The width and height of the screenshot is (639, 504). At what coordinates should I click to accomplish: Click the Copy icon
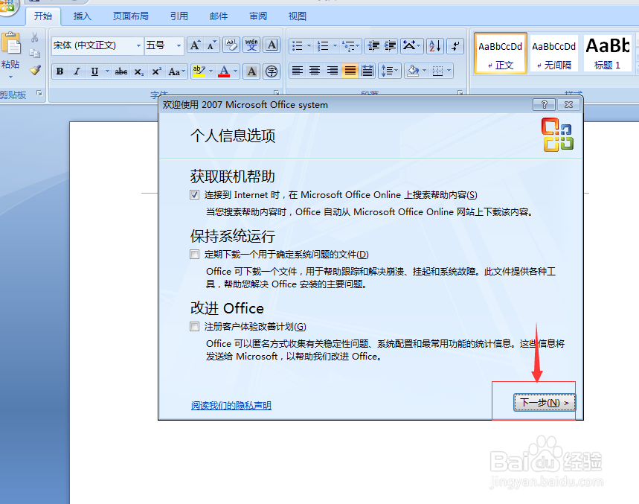coord(35,54)
